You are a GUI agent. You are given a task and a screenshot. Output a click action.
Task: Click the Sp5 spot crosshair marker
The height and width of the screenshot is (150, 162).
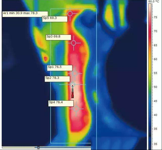(70, 14)
